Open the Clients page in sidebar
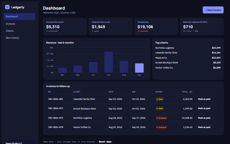Image resolution: width=230 pixels, height=144 pixels. coord(19,31)
